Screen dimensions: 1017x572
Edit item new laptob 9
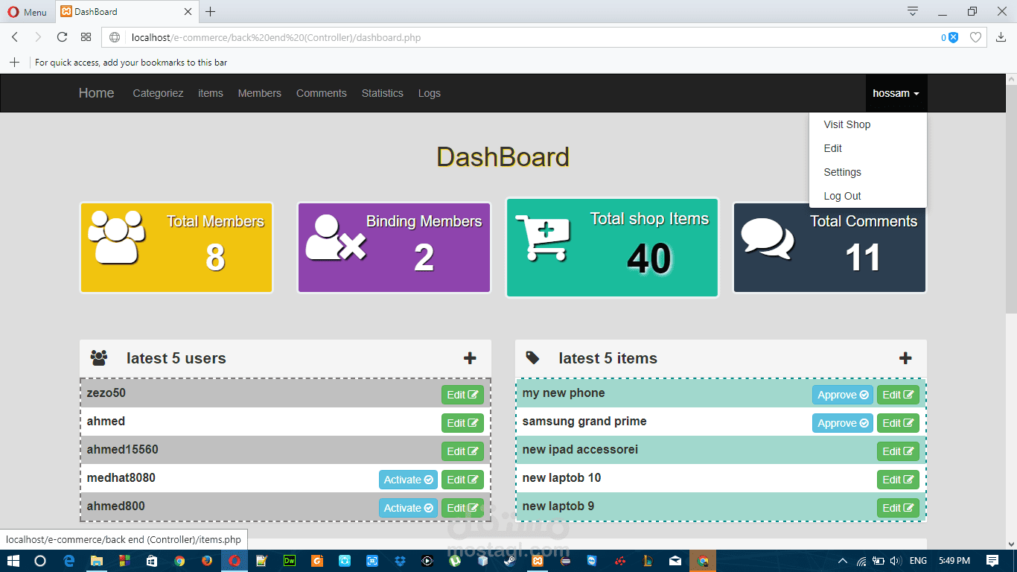[898, 508]
